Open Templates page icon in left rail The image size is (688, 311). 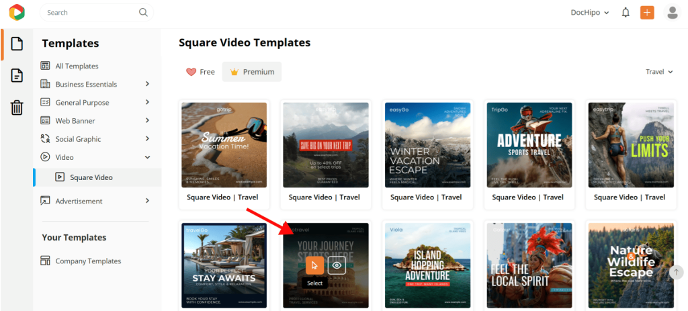pyautogui.click(x=17, y=44)
